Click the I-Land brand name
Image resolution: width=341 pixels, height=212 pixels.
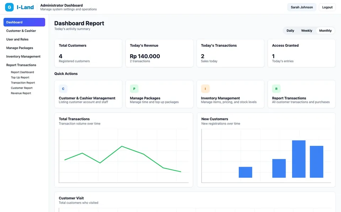tap(25, 7)
